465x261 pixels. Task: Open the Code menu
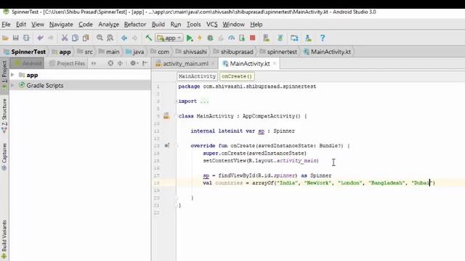tap(86, 25)
